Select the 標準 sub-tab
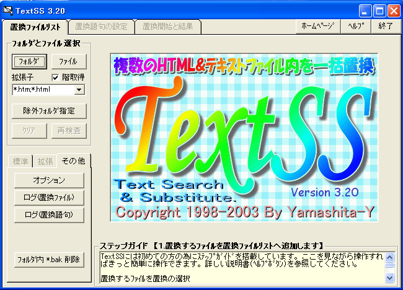 click(x=20, y=162)
